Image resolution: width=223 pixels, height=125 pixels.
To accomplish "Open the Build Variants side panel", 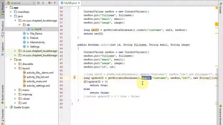I will coord(2,94).
